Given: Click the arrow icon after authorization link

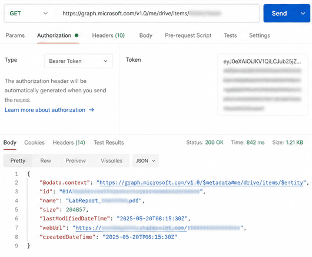Looking at the screenshot, I should point(91,110).
